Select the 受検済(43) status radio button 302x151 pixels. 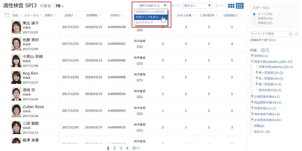[x=254, y=18]
